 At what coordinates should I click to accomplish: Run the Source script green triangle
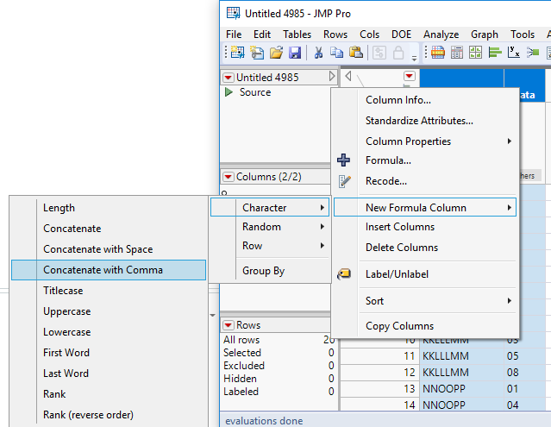(x=229, y=92)
